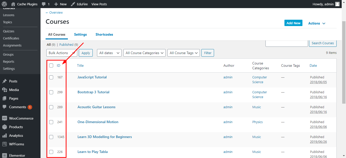
Task: Open the Bootstrap 3 Tutorial course
Action: point(93,92)
